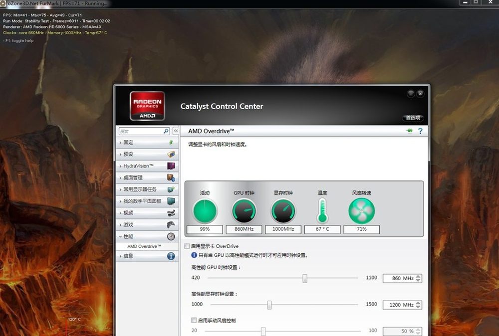Expand the 视频 section chevron
Viewport: 499px width, 336px height.
120,213
